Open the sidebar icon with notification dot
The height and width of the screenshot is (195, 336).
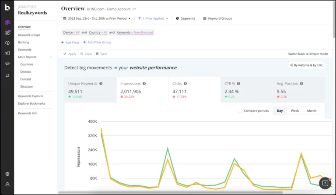click(x=7, y=32)
